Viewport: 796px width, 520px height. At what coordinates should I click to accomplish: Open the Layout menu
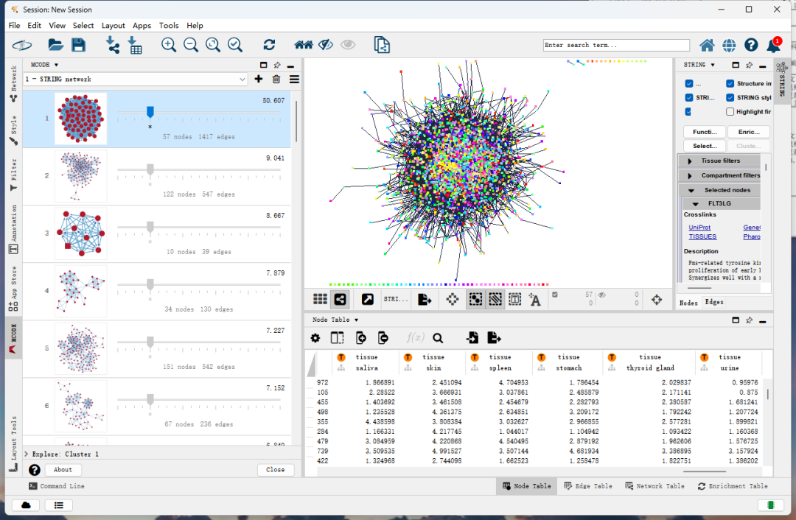point(113,25)
